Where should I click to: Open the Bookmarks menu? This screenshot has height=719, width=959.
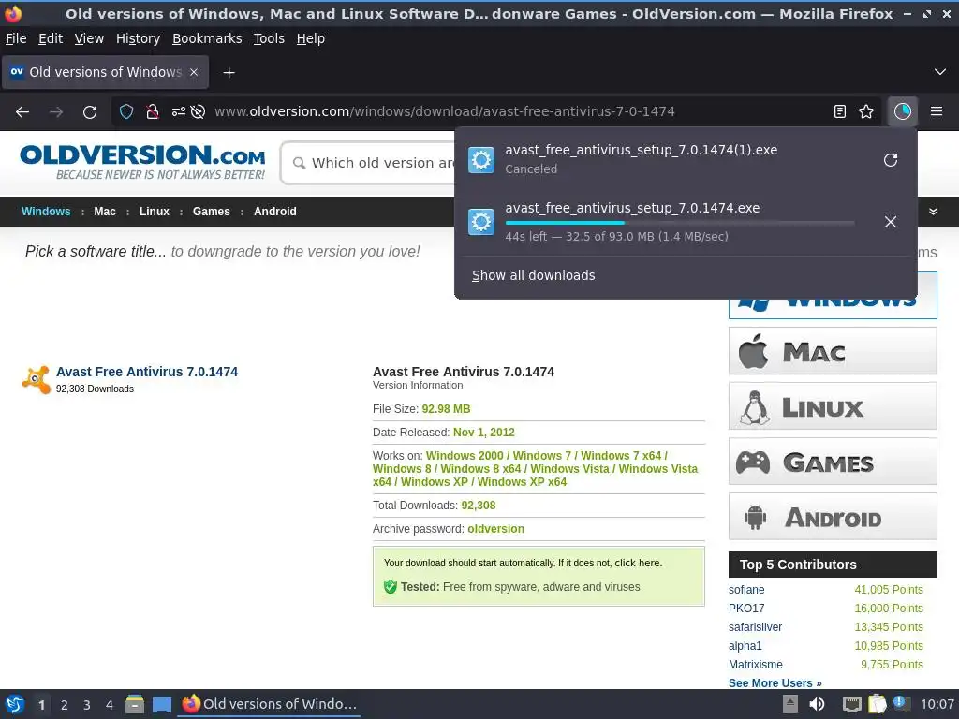coord(207,38)
